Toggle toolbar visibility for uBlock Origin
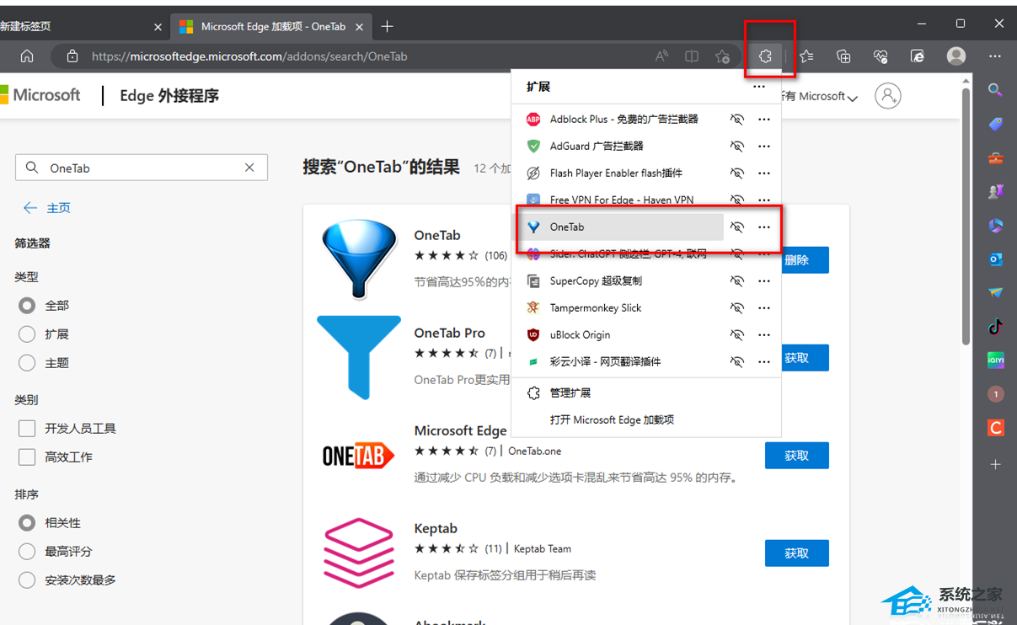1017x625 pixels. [737, 334]
